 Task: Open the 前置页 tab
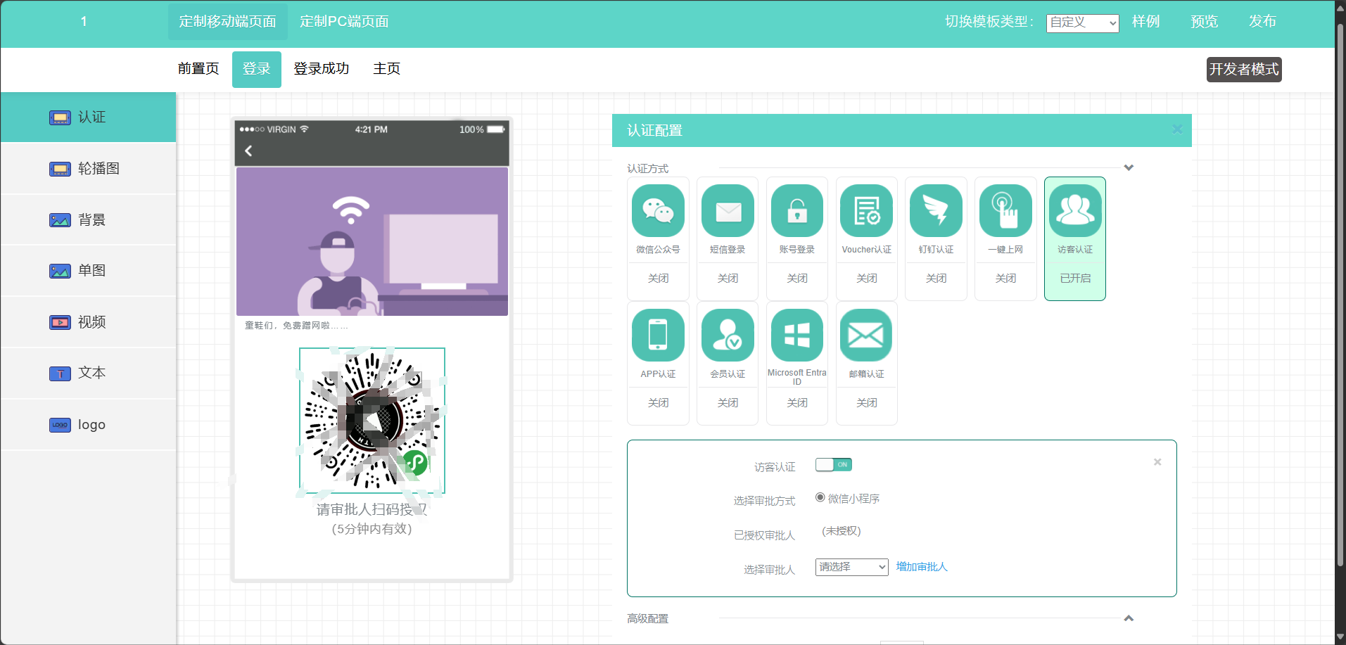[x=198, y=69]
